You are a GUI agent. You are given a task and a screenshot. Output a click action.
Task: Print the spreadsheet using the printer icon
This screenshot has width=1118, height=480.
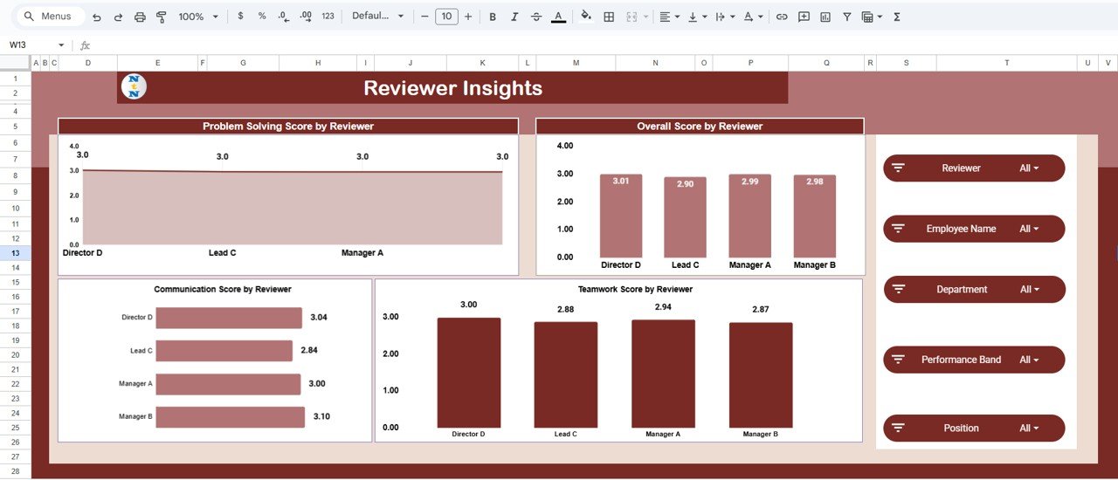click(140, 17)
